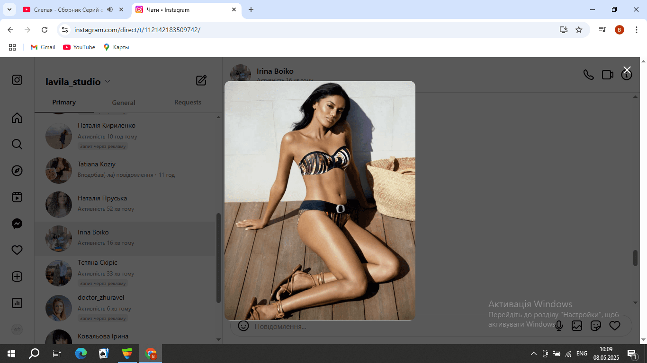
Task: Open the chat with doctor_zhuravel
Action: (126, 308)
